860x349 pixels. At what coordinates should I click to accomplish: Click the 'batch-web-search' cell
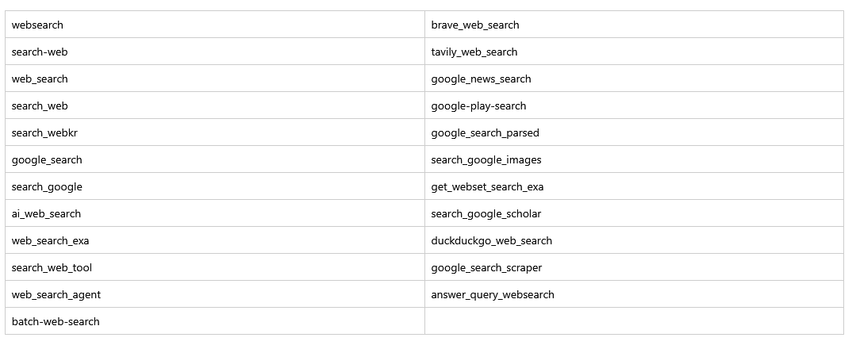click(x=56, y=321)
